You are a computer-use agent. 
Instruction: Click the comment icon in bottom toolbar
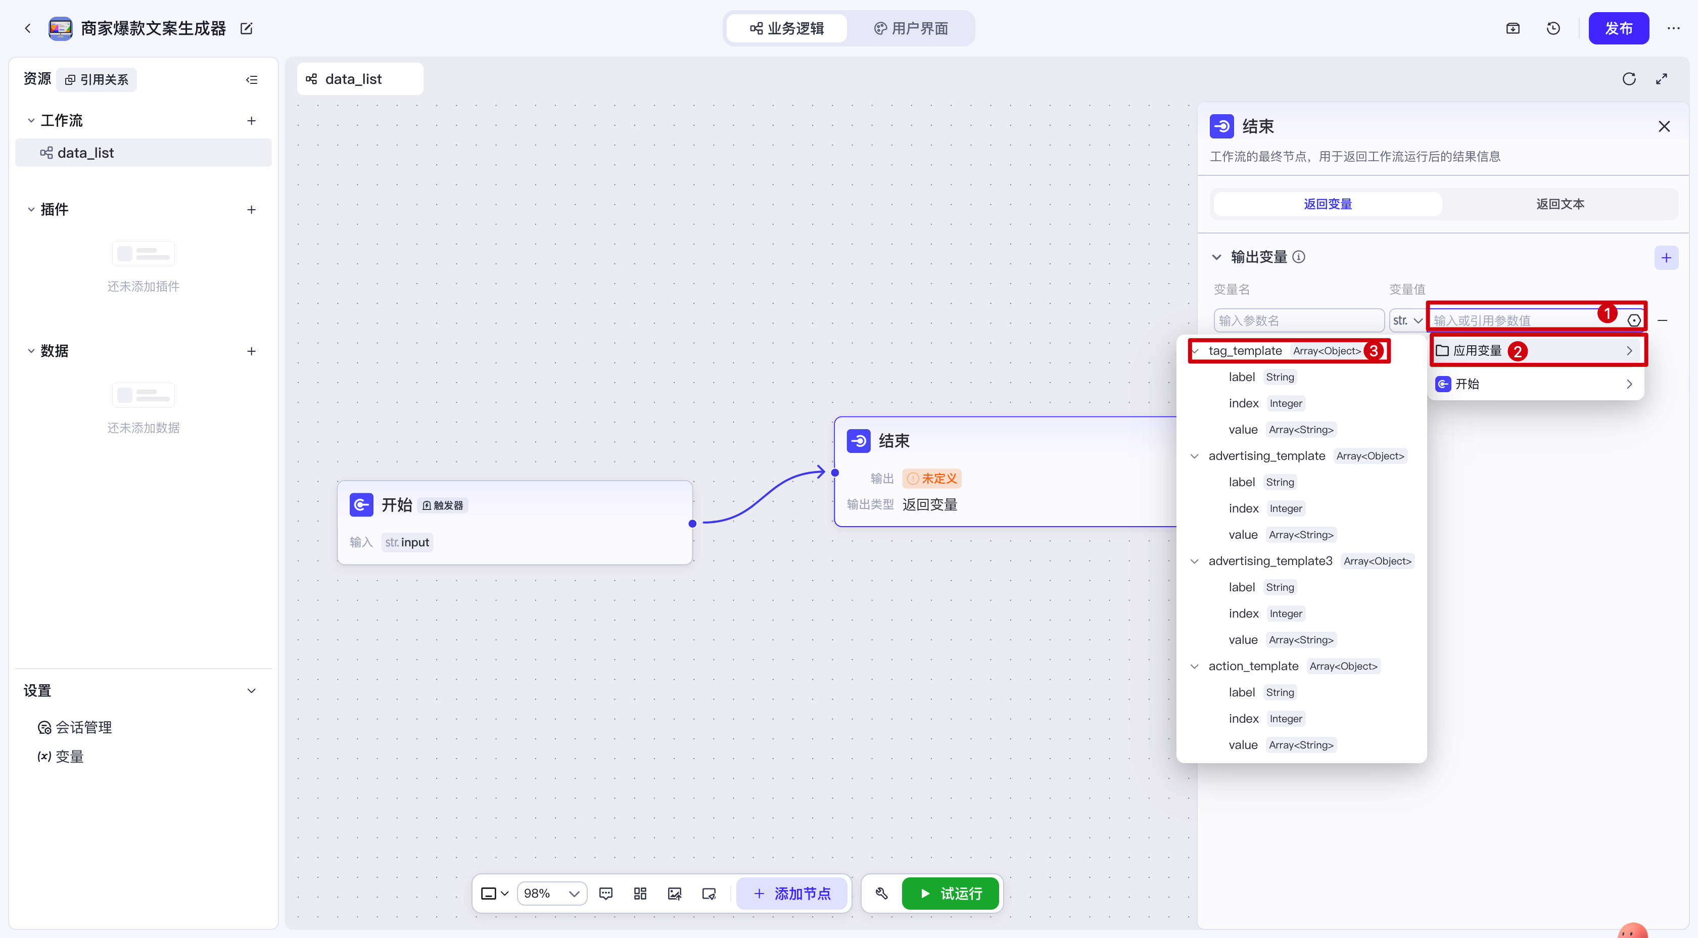click(606, 894)
